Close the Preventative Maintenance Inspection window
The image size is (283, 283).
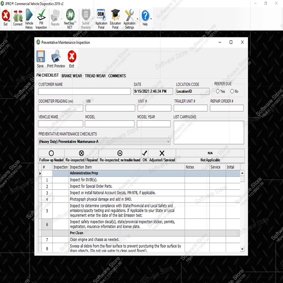(x=242, y=42)
